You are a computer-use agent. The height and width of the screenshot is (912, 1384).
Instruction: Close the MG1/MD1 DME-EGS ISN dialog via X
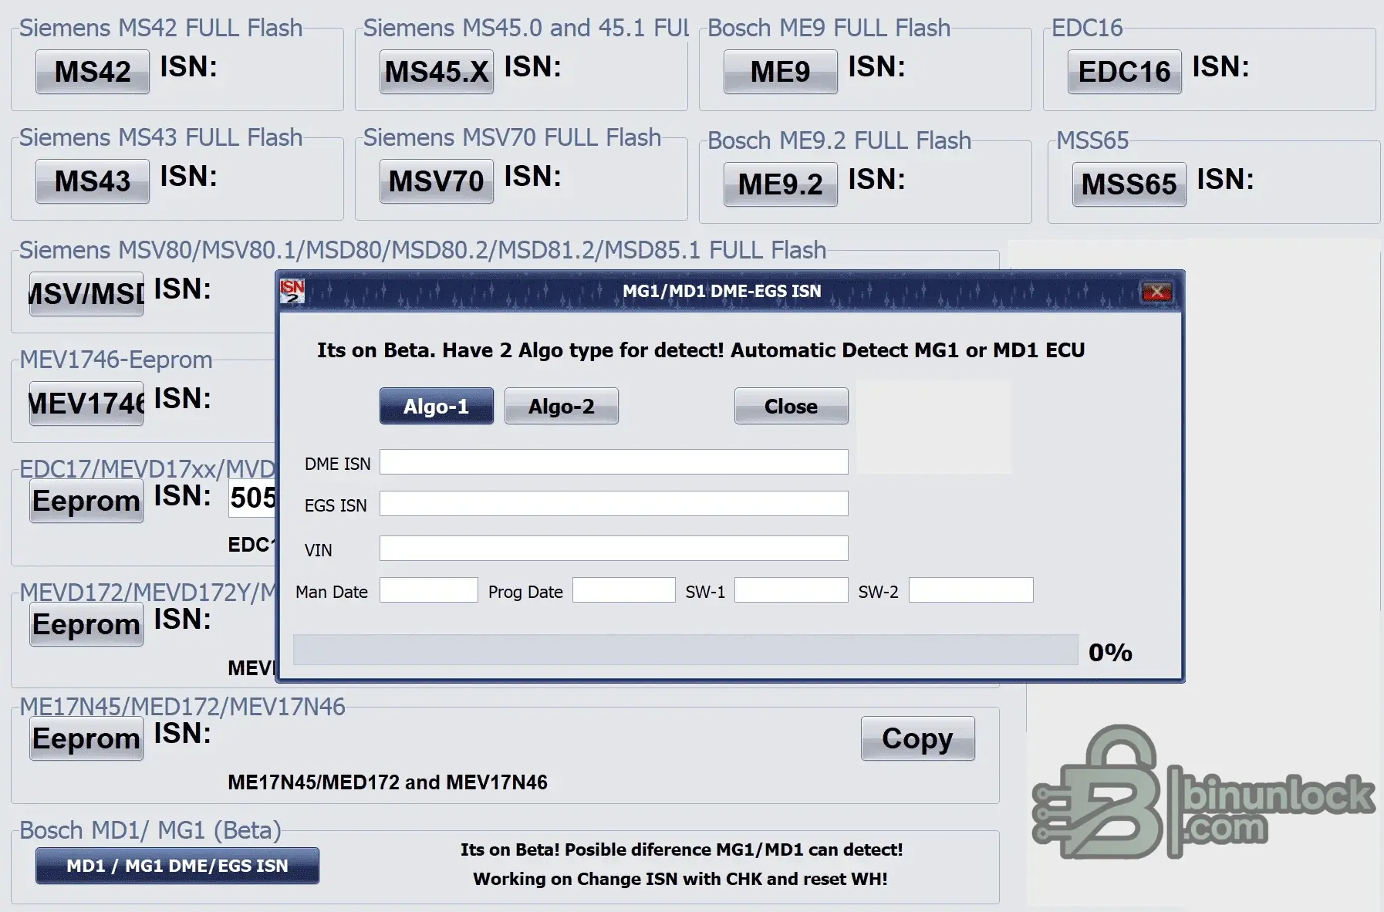click(1156, 292)
